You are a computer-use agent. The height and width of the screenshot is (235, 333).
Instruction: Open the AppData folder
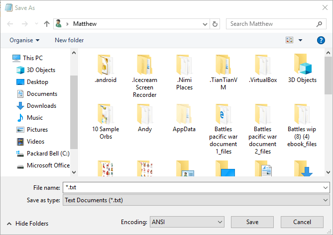pos(184,118)
